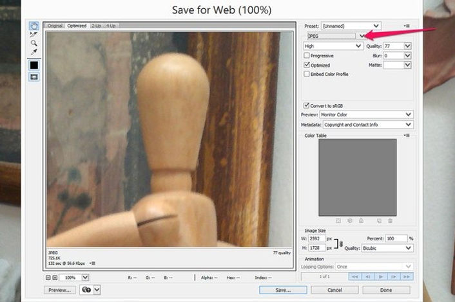455x302 pixels.
Task: Click the web shift cube icon in Color Table
Action: click(x=350, y=220)
